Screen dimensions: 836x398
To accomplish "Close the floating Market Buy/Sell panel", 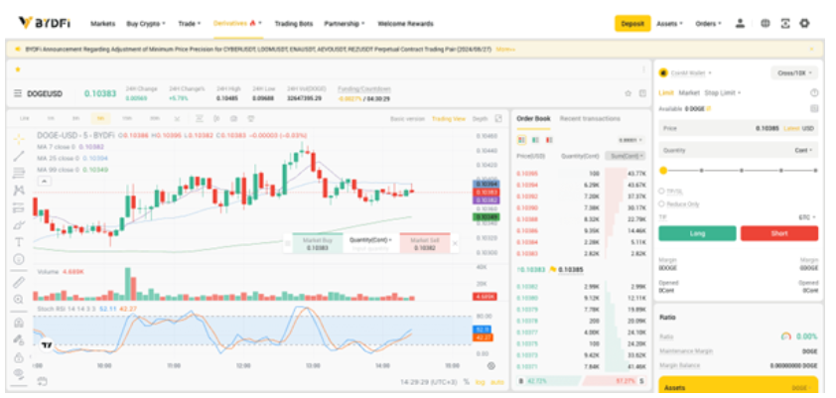I will pos(455,243).
